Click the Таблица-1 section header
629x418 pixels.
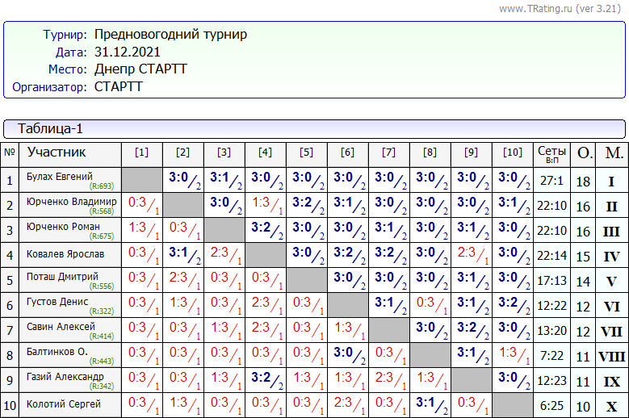50,128
